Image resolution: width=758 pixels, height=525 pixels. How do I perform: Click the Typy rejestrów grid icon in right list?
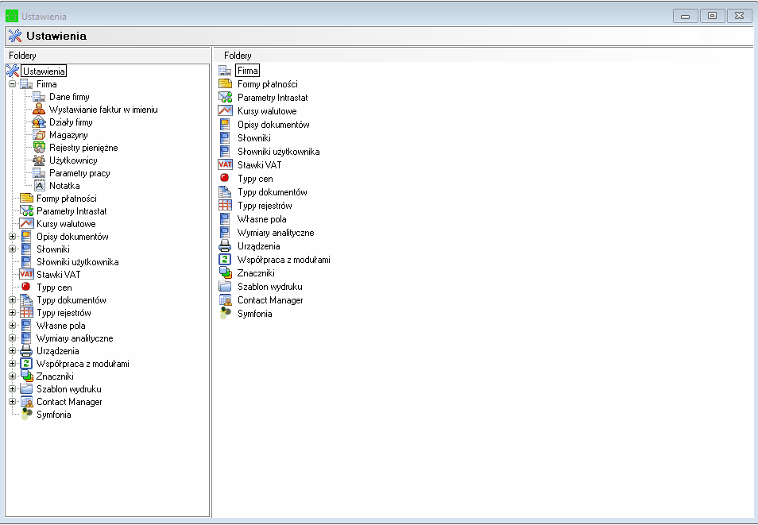(x=225, y=206)
